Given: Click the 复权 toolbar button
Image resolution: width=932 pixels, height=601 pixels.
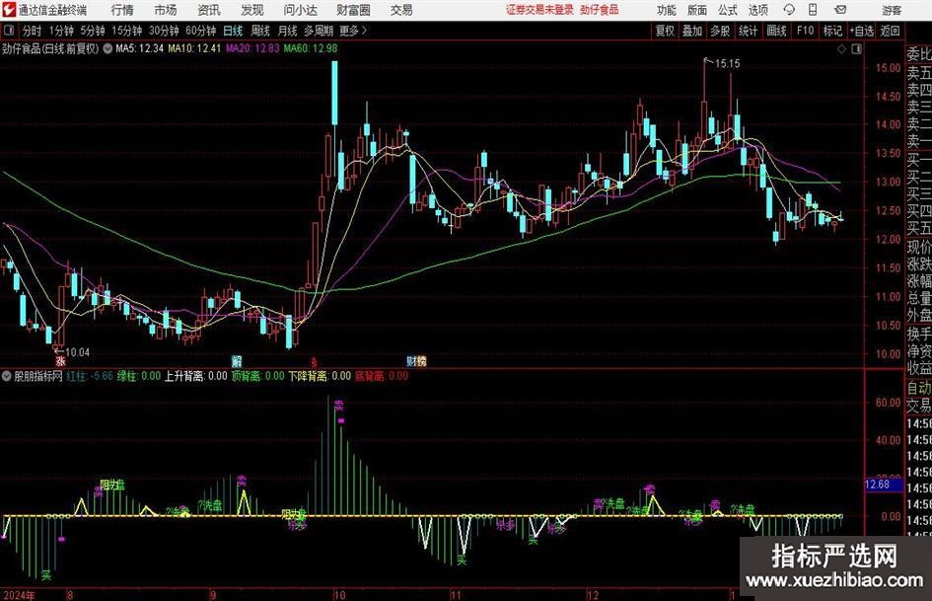Looking at the screenshot, I should pyautogui.click(x=665, y=31).
